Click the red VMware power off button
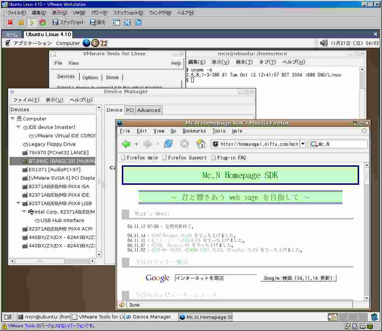The image size is (382, 331). click(x=10, y=22)
